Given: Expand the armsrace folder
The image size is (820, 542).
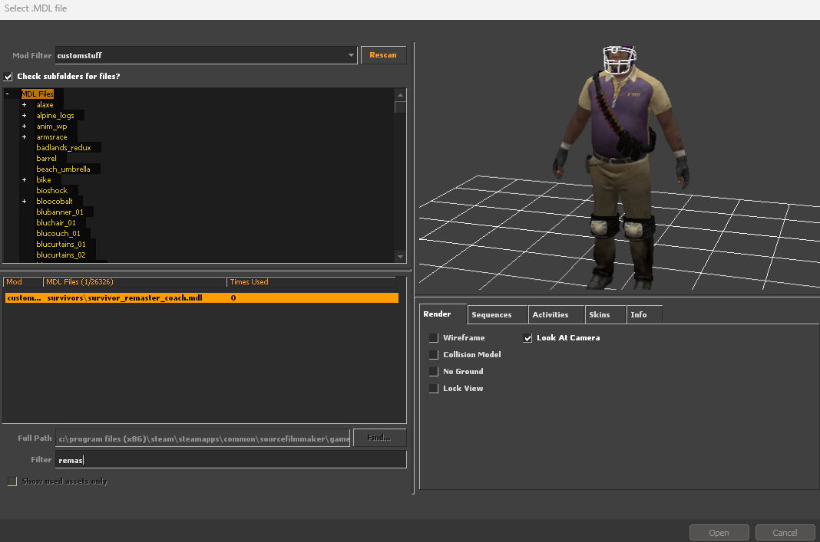Looking at the screenshot, I should [x=24, y=136].
